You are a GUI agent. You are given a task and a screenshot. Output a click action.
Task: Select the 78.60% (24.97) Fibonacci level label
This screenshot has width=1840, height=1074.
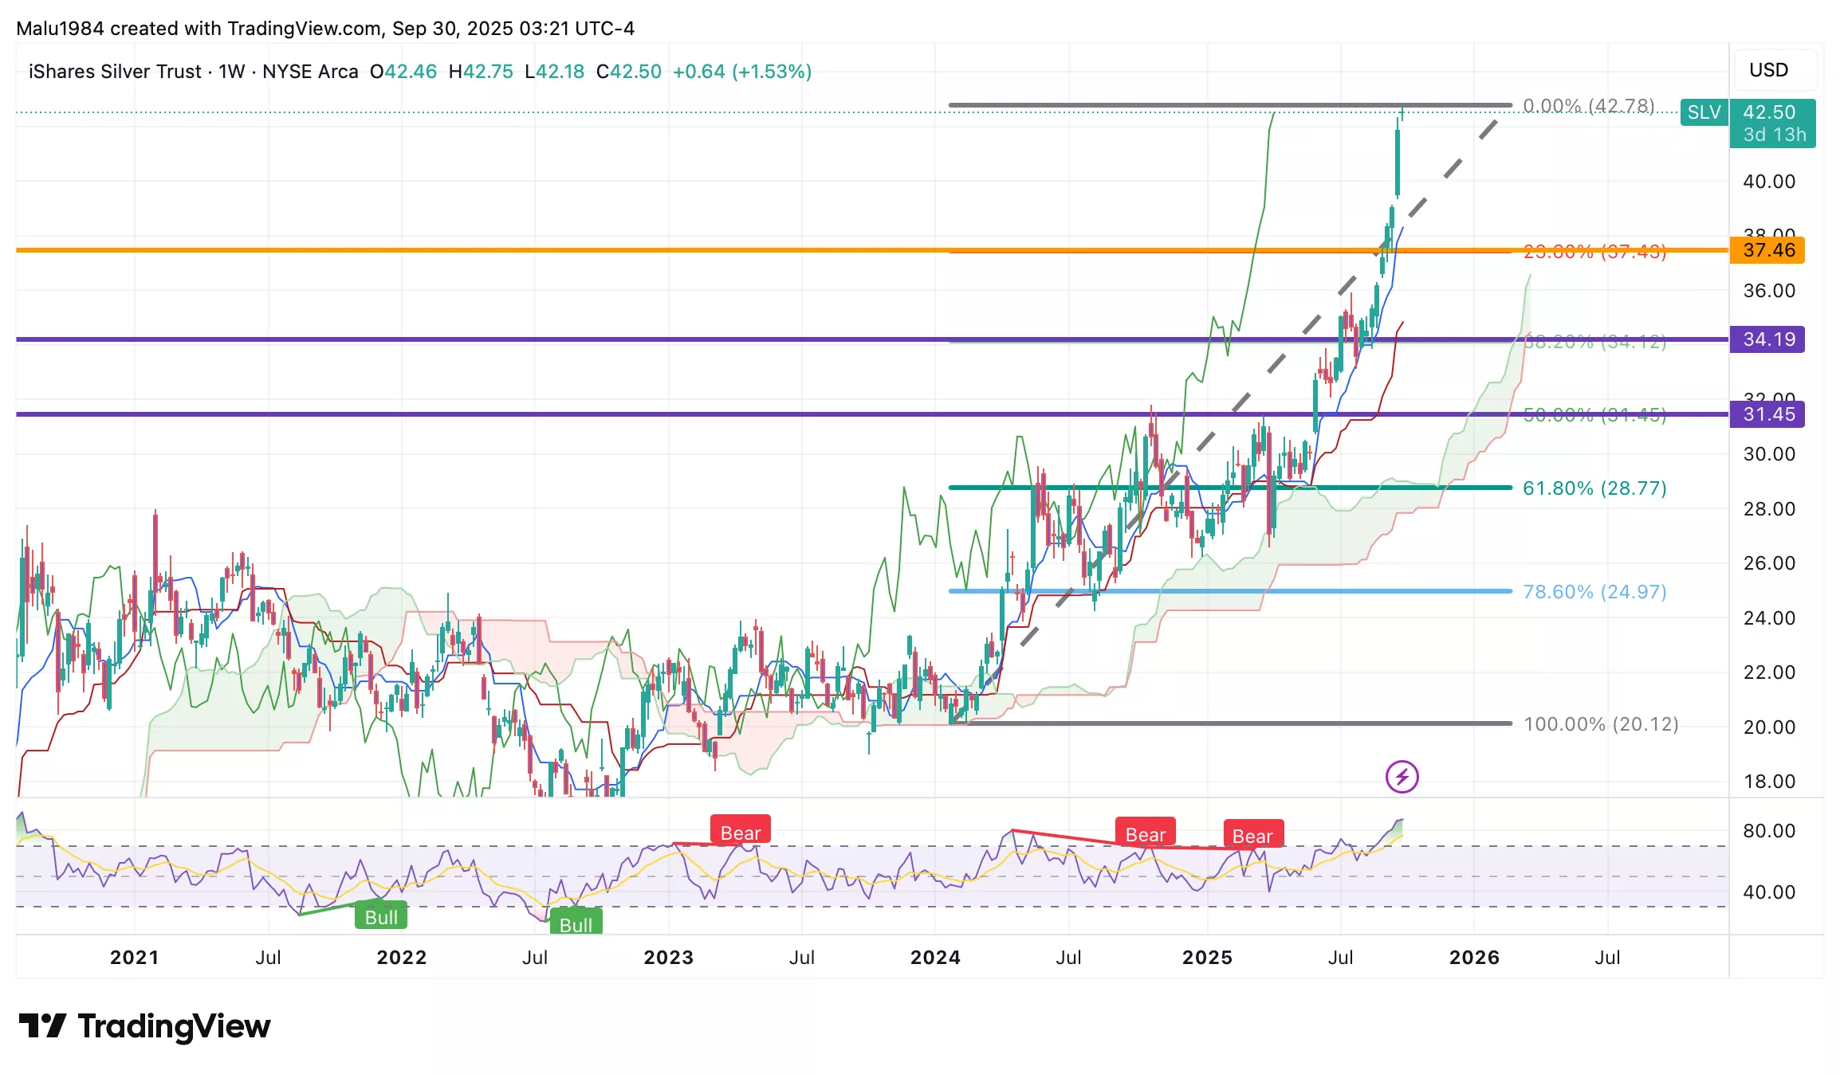[1594, 591]
